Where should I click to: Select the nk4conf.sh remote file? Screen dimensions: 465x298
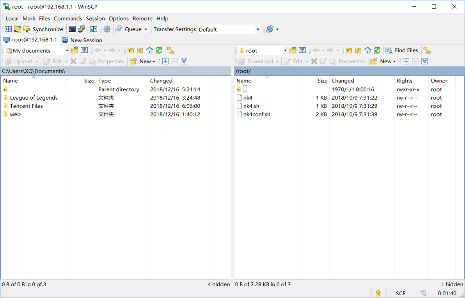coord(257,114)
